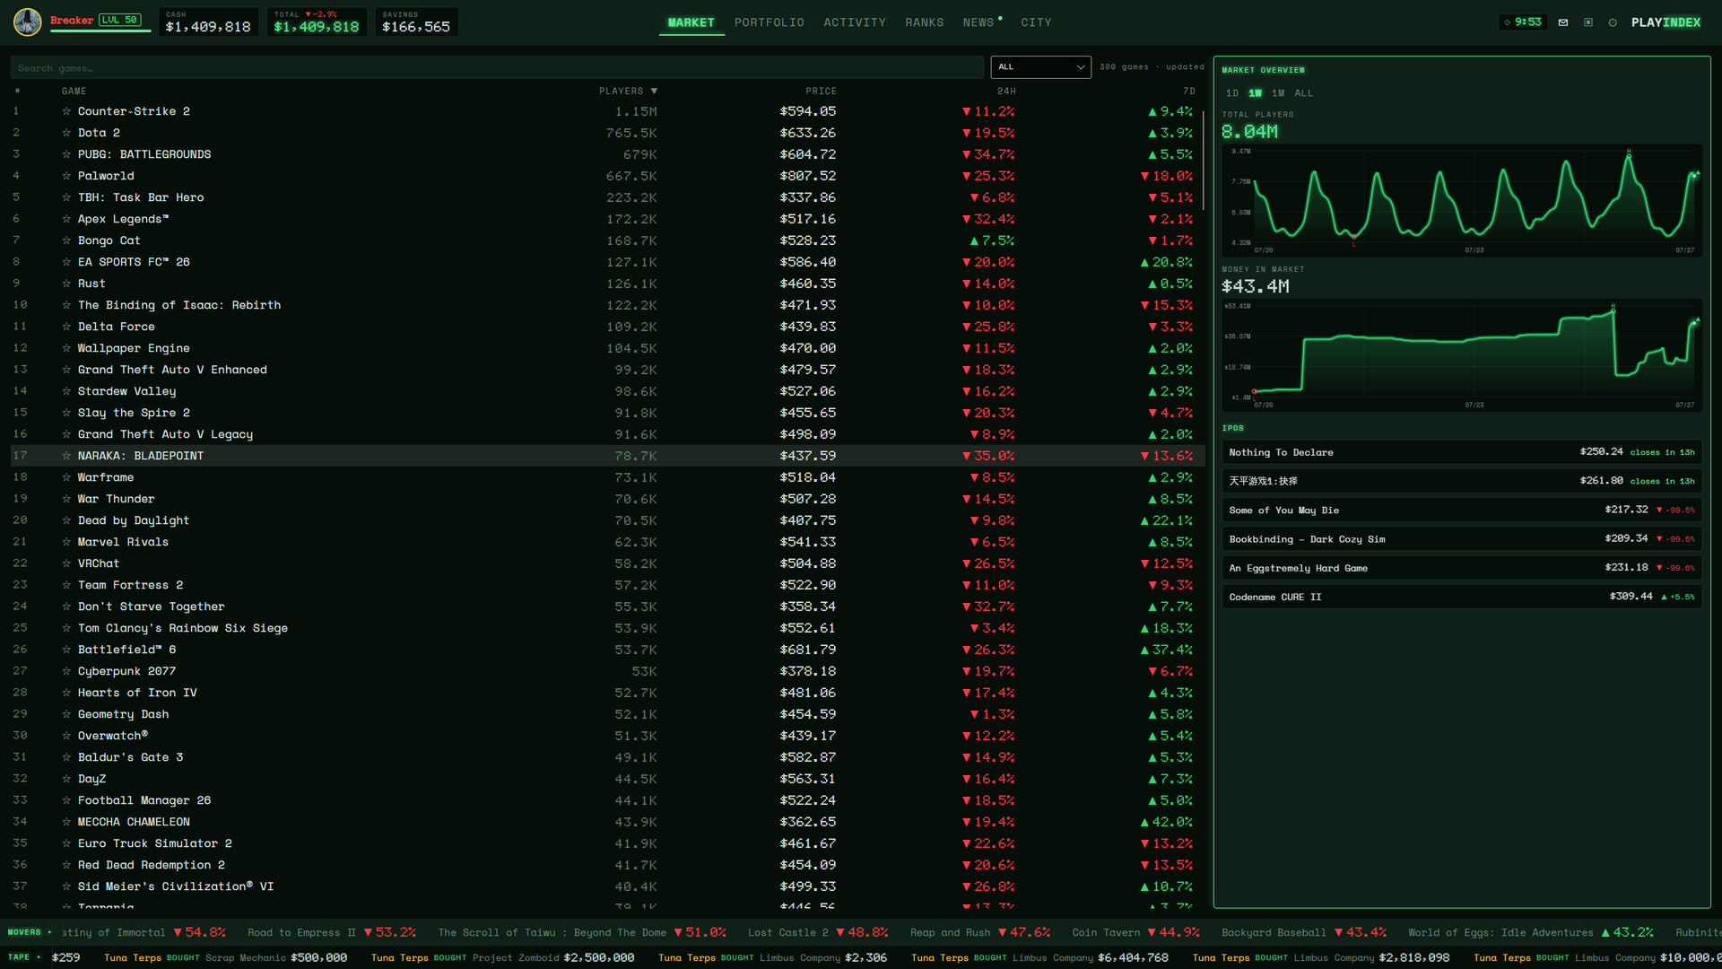Sort the table by 7D change

click(x=1188, y=92)
